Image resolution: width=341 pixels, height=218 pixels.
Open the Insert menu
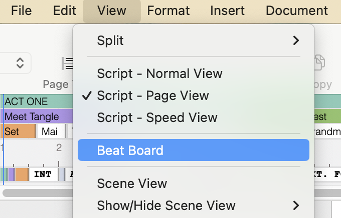coord(227,10)
